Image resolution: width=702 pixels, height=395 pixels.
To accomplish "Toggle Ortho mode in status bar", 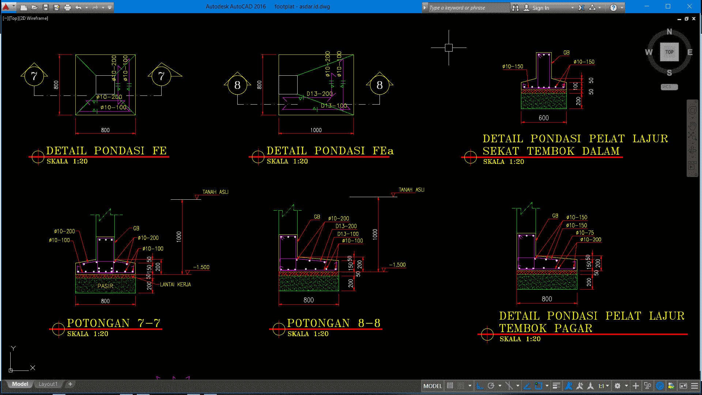I will point(480,386).
